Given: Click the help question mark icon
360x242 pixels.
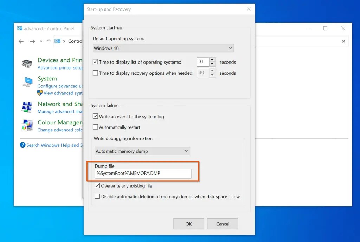Looking at the screenshot, I should click(x=23, y=145).
